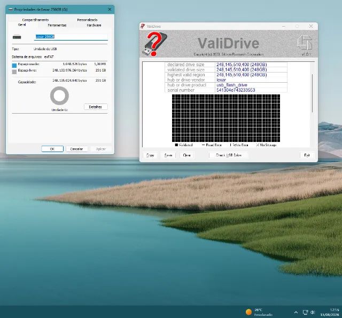Start test with Check USB Drive button
The image size is (342, 318).
(x=229, y=155)
